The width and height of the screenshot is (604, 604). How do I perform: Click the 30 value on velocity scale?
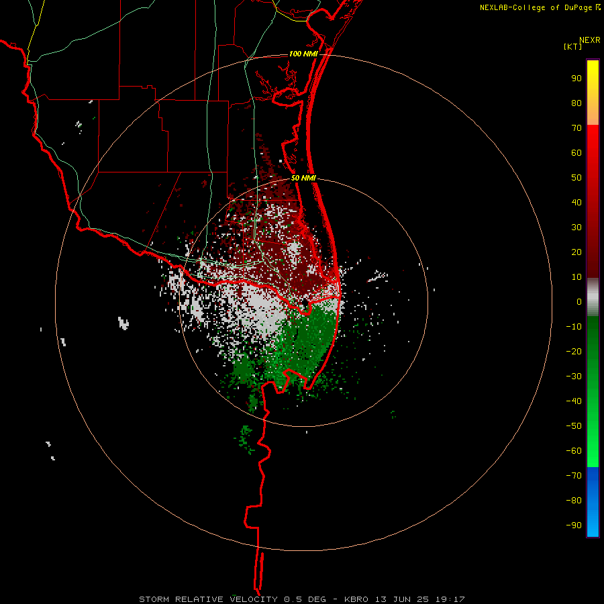coord(576,228)
